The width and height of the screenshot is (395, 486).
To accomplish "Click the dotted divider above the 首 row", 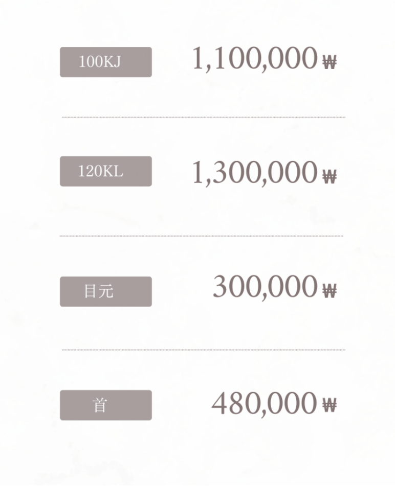I will pos(204,350).
